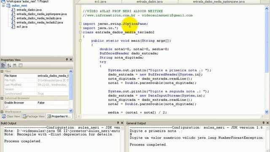This screenshot has height=152, width=270.
Task: Close the Build Output panel
Action: coord(122,123)
